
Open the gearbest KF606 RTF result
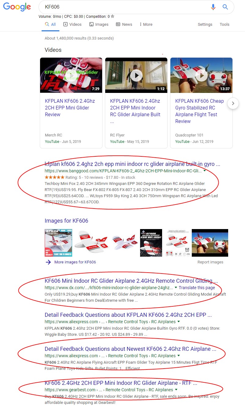[x=121, y=383]
